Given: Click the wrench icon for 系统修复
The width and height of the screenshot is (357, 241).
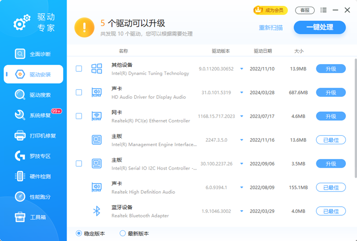Looking at the screenshot, I should coord(20,115).
